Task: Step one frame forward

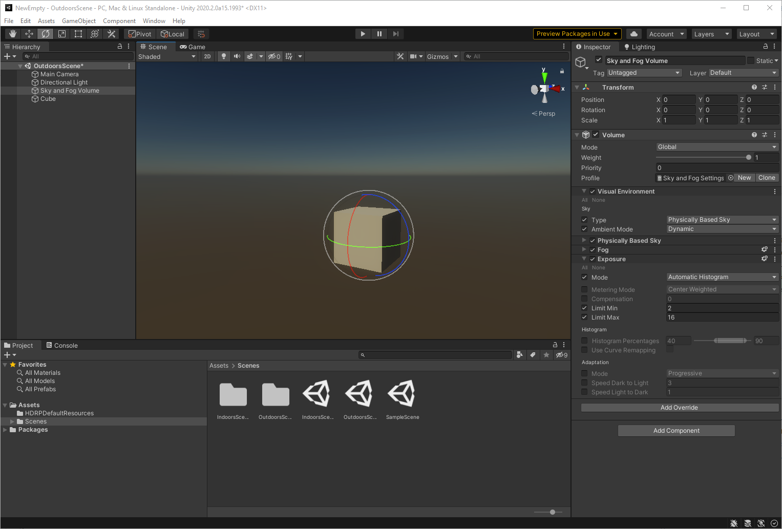Action: [396, 34]
